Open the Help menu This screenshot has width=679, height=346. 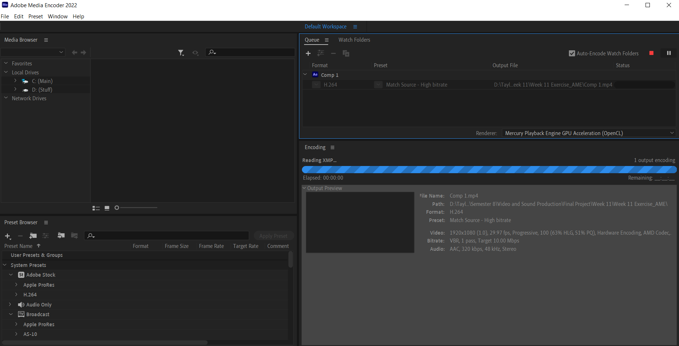coord(78,17)
